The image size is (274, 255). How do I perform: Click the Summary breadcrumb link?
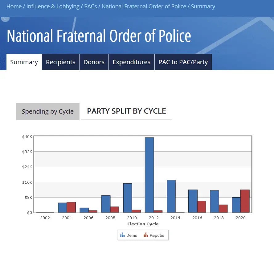coord(203,6)
